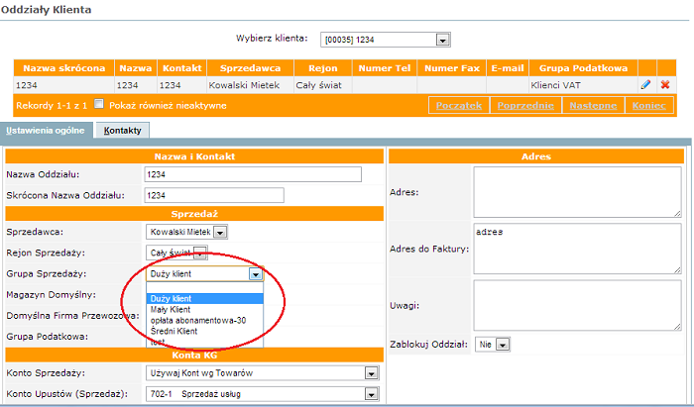Sort by Numer Tel column header

click(385, 68)
